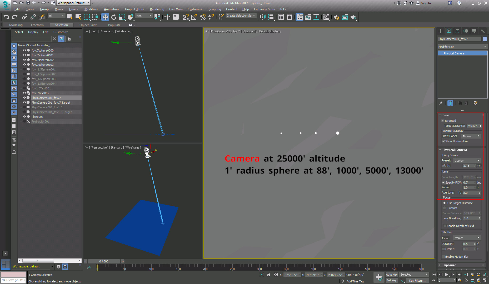Switch to the Display command panel
The image size is (489, 284).
coord(474,31)
